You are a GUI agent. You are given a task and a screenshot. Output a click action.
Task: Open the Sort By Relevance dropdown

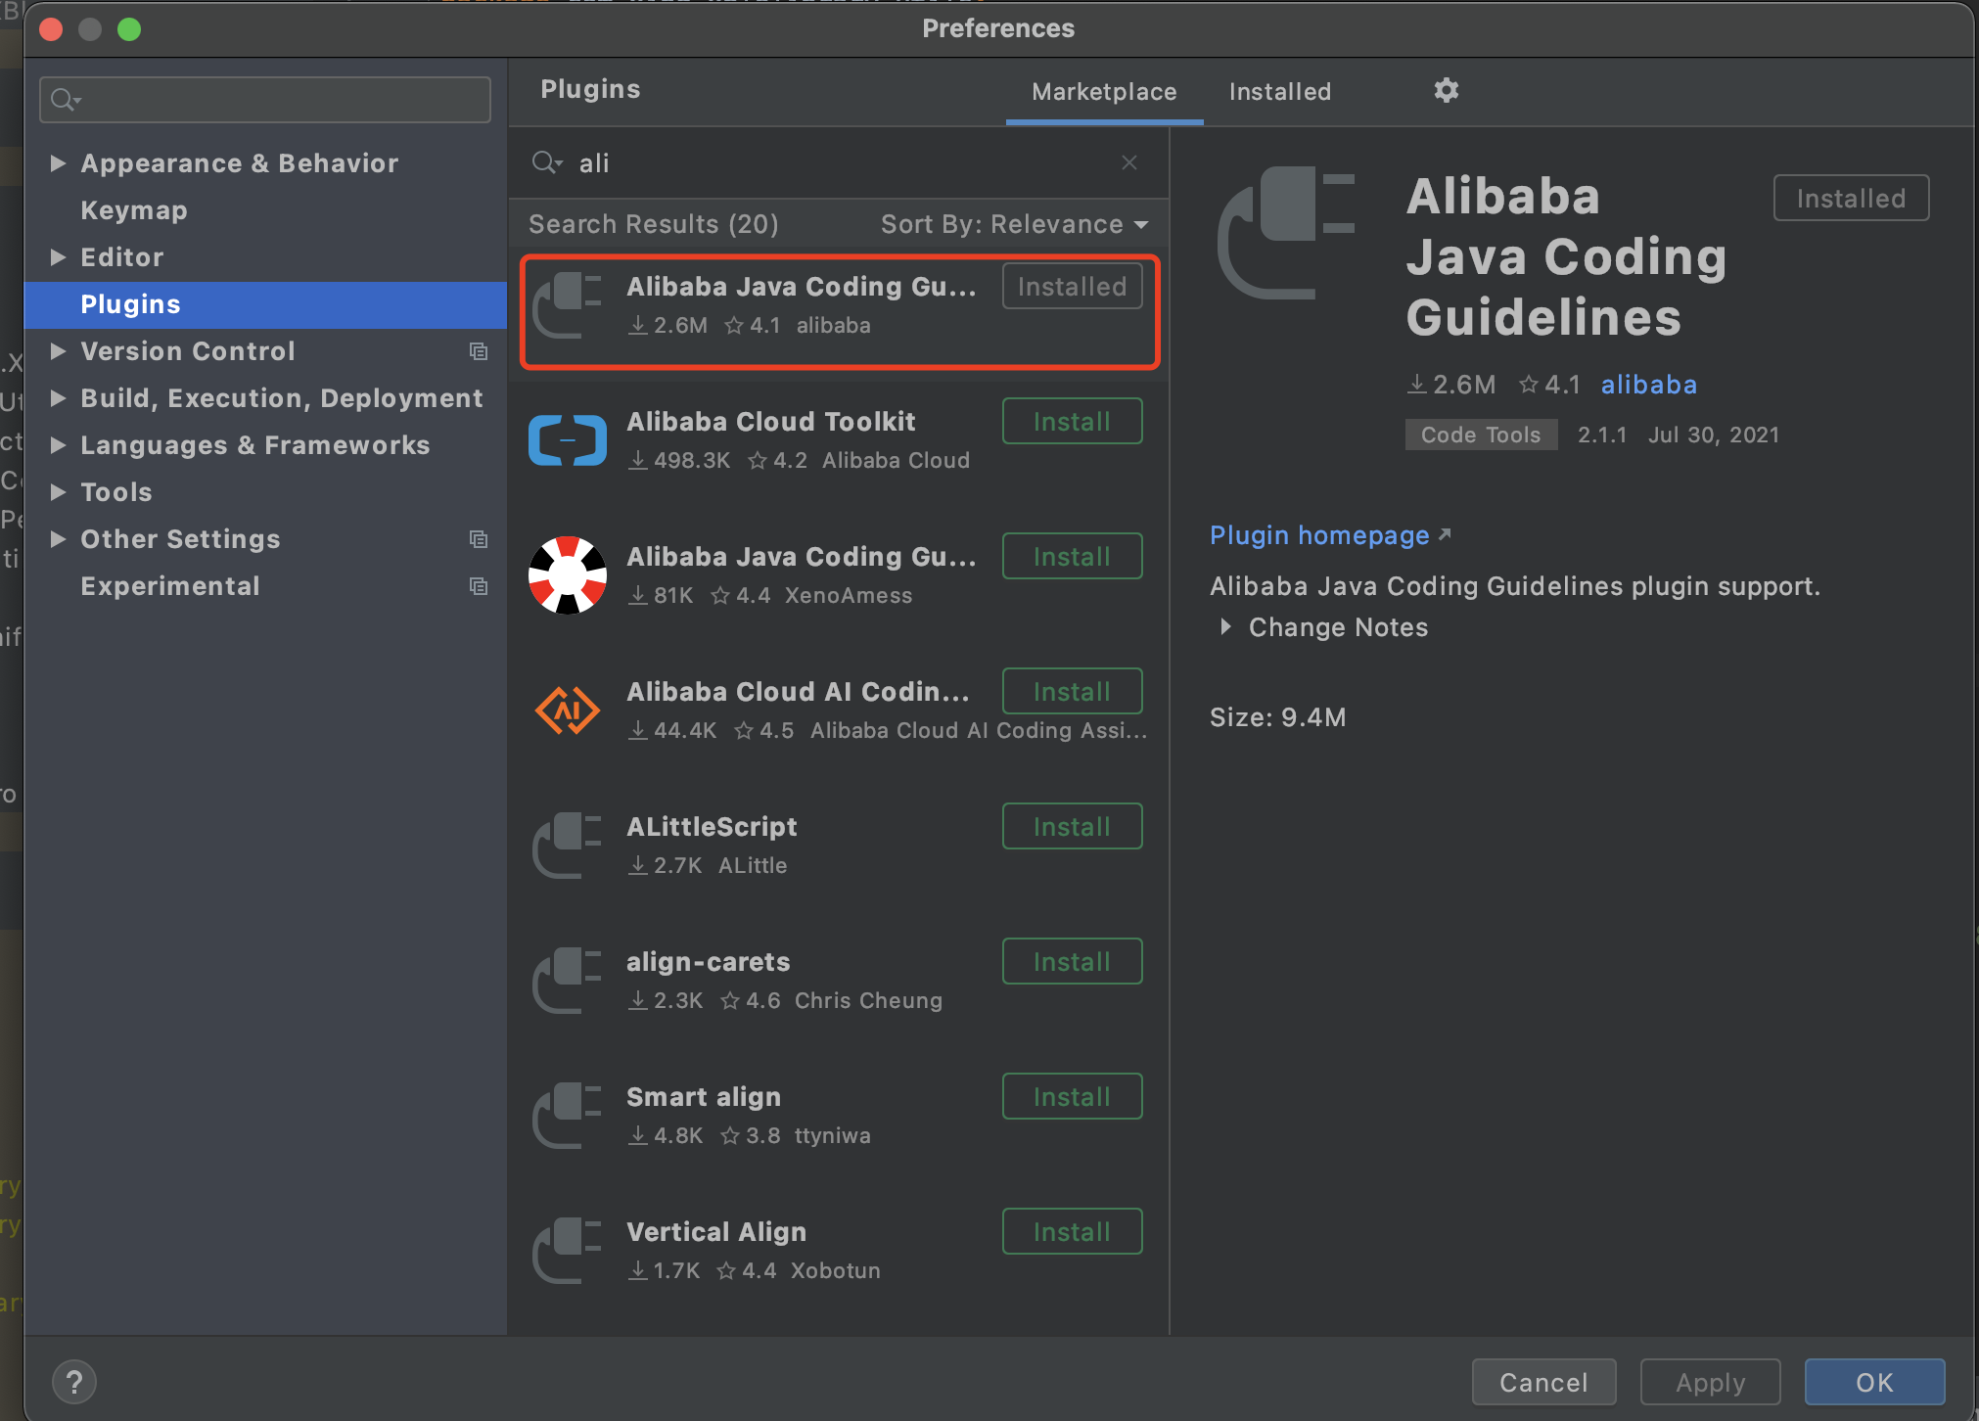click(1014, 224)
